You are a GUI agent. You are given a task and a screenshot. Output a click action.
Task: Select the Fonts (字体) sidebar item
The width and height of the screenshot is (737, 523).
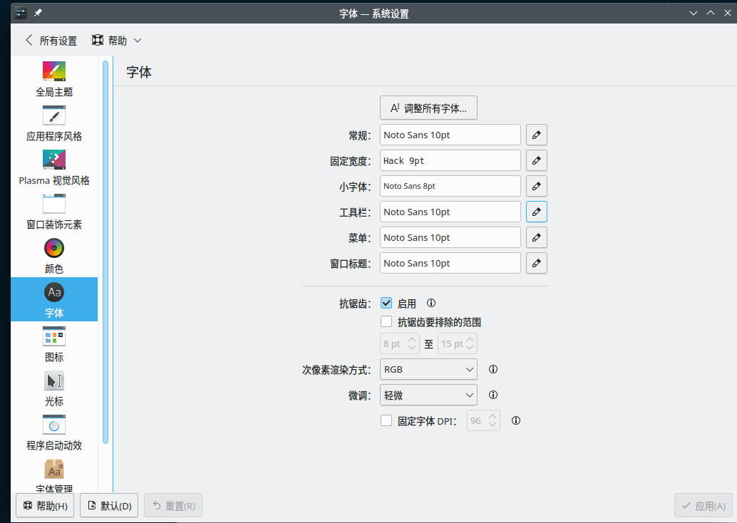[x=54, y=299]
